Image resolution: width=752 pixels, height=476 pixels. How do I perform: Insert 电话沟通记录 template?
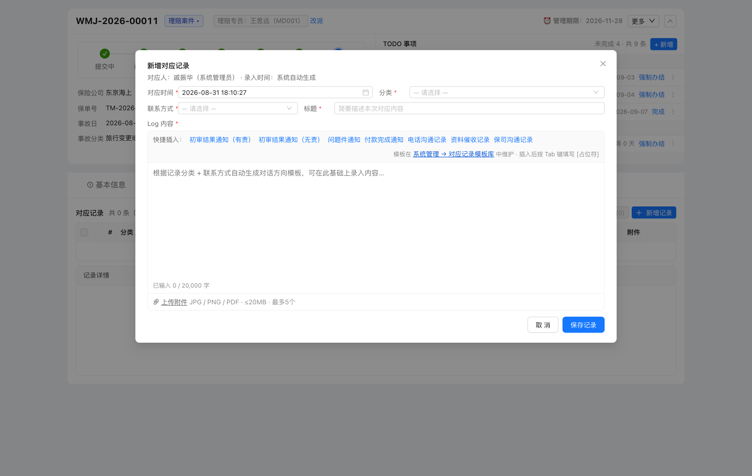tap(427, 140)
